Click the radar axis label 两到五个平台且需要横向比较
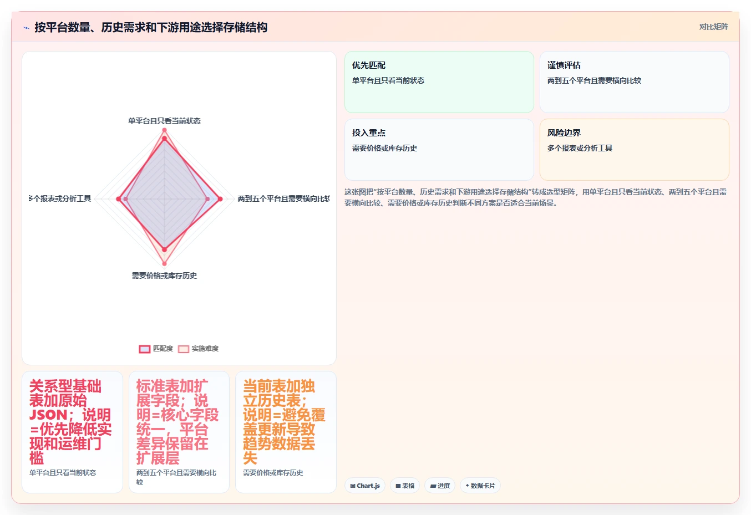751x515 pixels. tap(283, 198)
